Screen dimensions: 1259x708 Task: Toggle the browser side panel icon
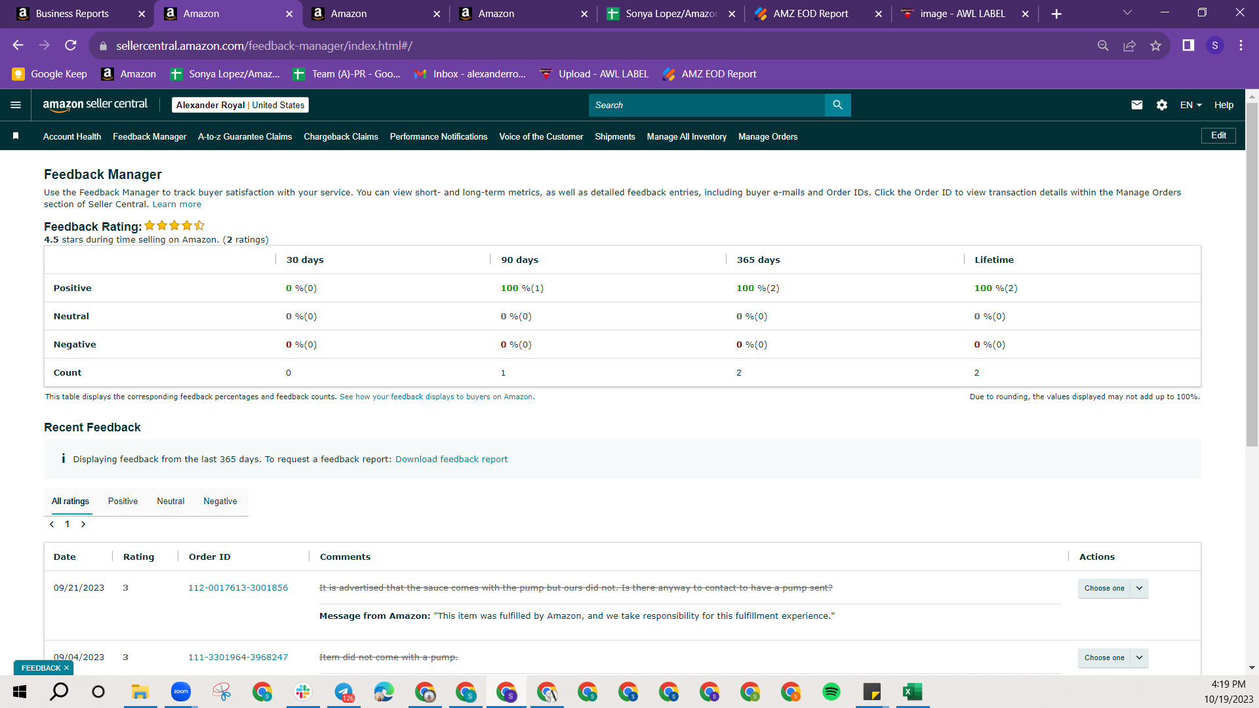(1188, 45)
